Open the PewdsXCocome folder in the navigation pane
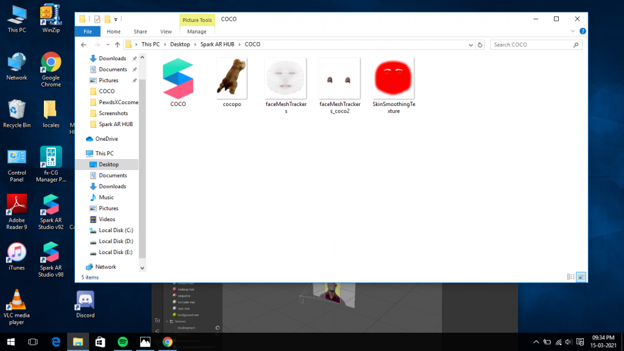624x351 pixels. pyautogui.click(x=118, y=102)
